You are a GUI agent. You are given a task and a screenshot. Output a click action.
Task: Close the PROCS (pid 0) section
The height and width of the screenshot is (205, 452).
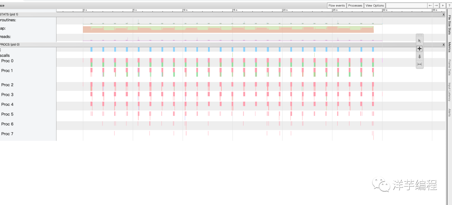444,45
